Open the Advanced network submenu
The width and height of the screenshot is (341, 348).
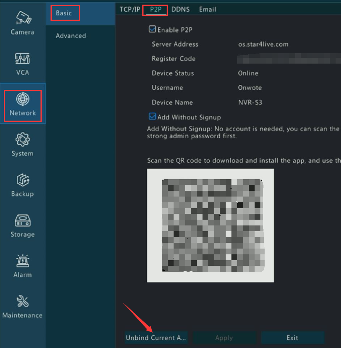(x=71, y=36)
